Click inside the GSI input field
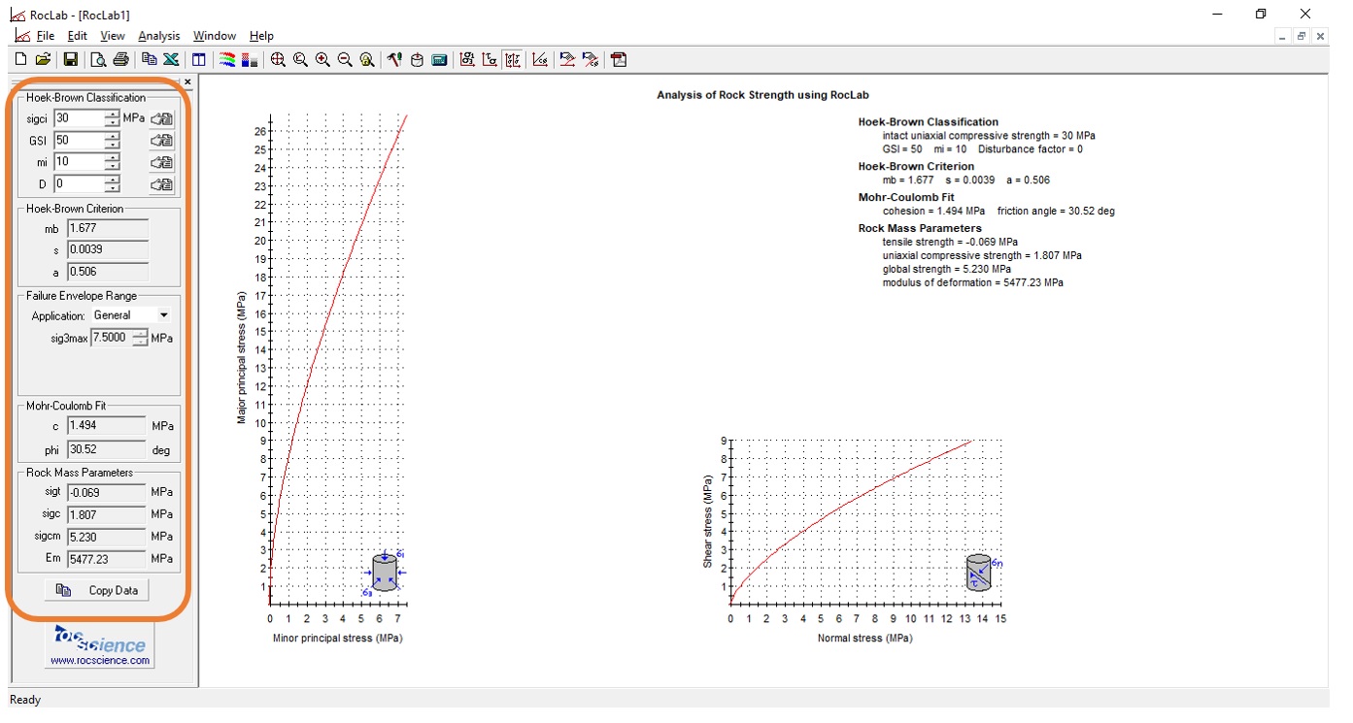This screenshot has height=723, width=1353. [78, 140]
